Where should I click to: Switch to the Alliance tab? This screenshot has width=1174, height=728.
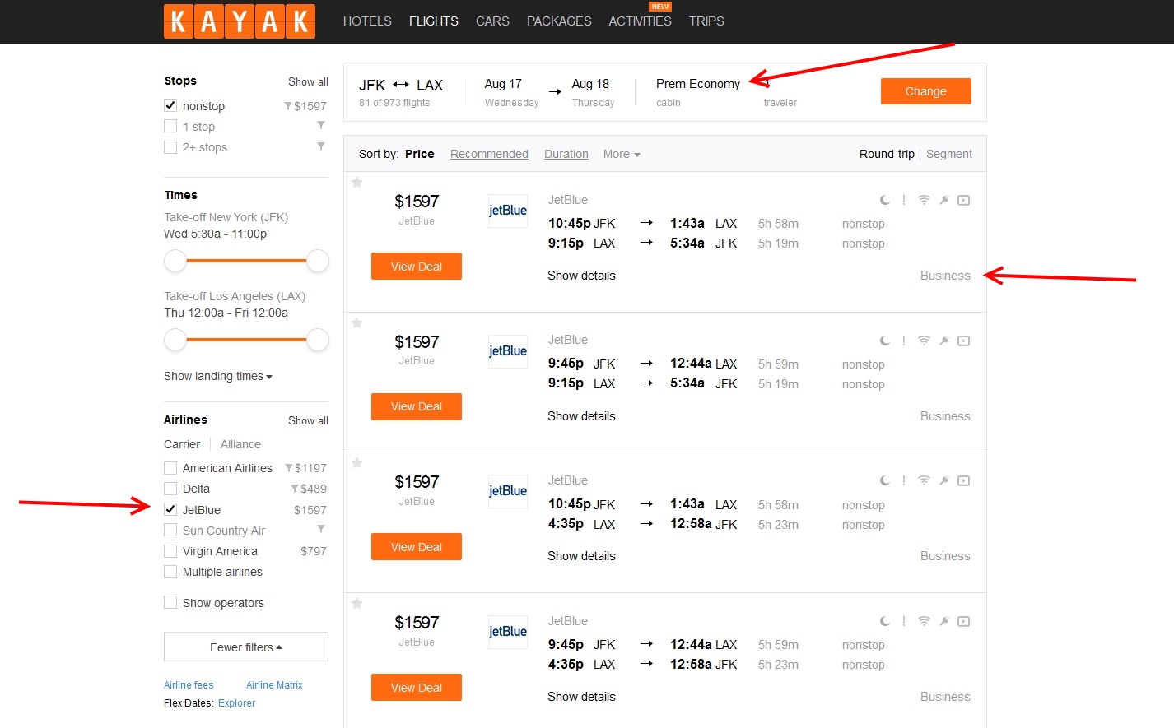coord(240,444)
